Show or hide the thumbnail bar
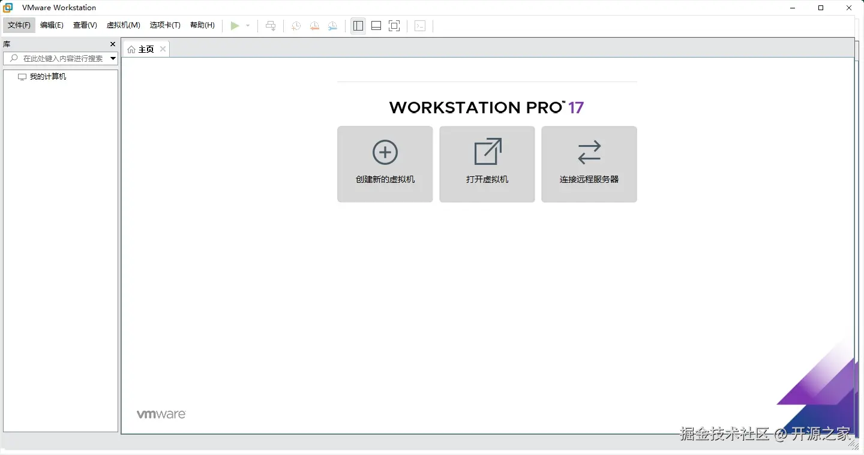Viewport: 864px width, 455px height. point(376,26)
